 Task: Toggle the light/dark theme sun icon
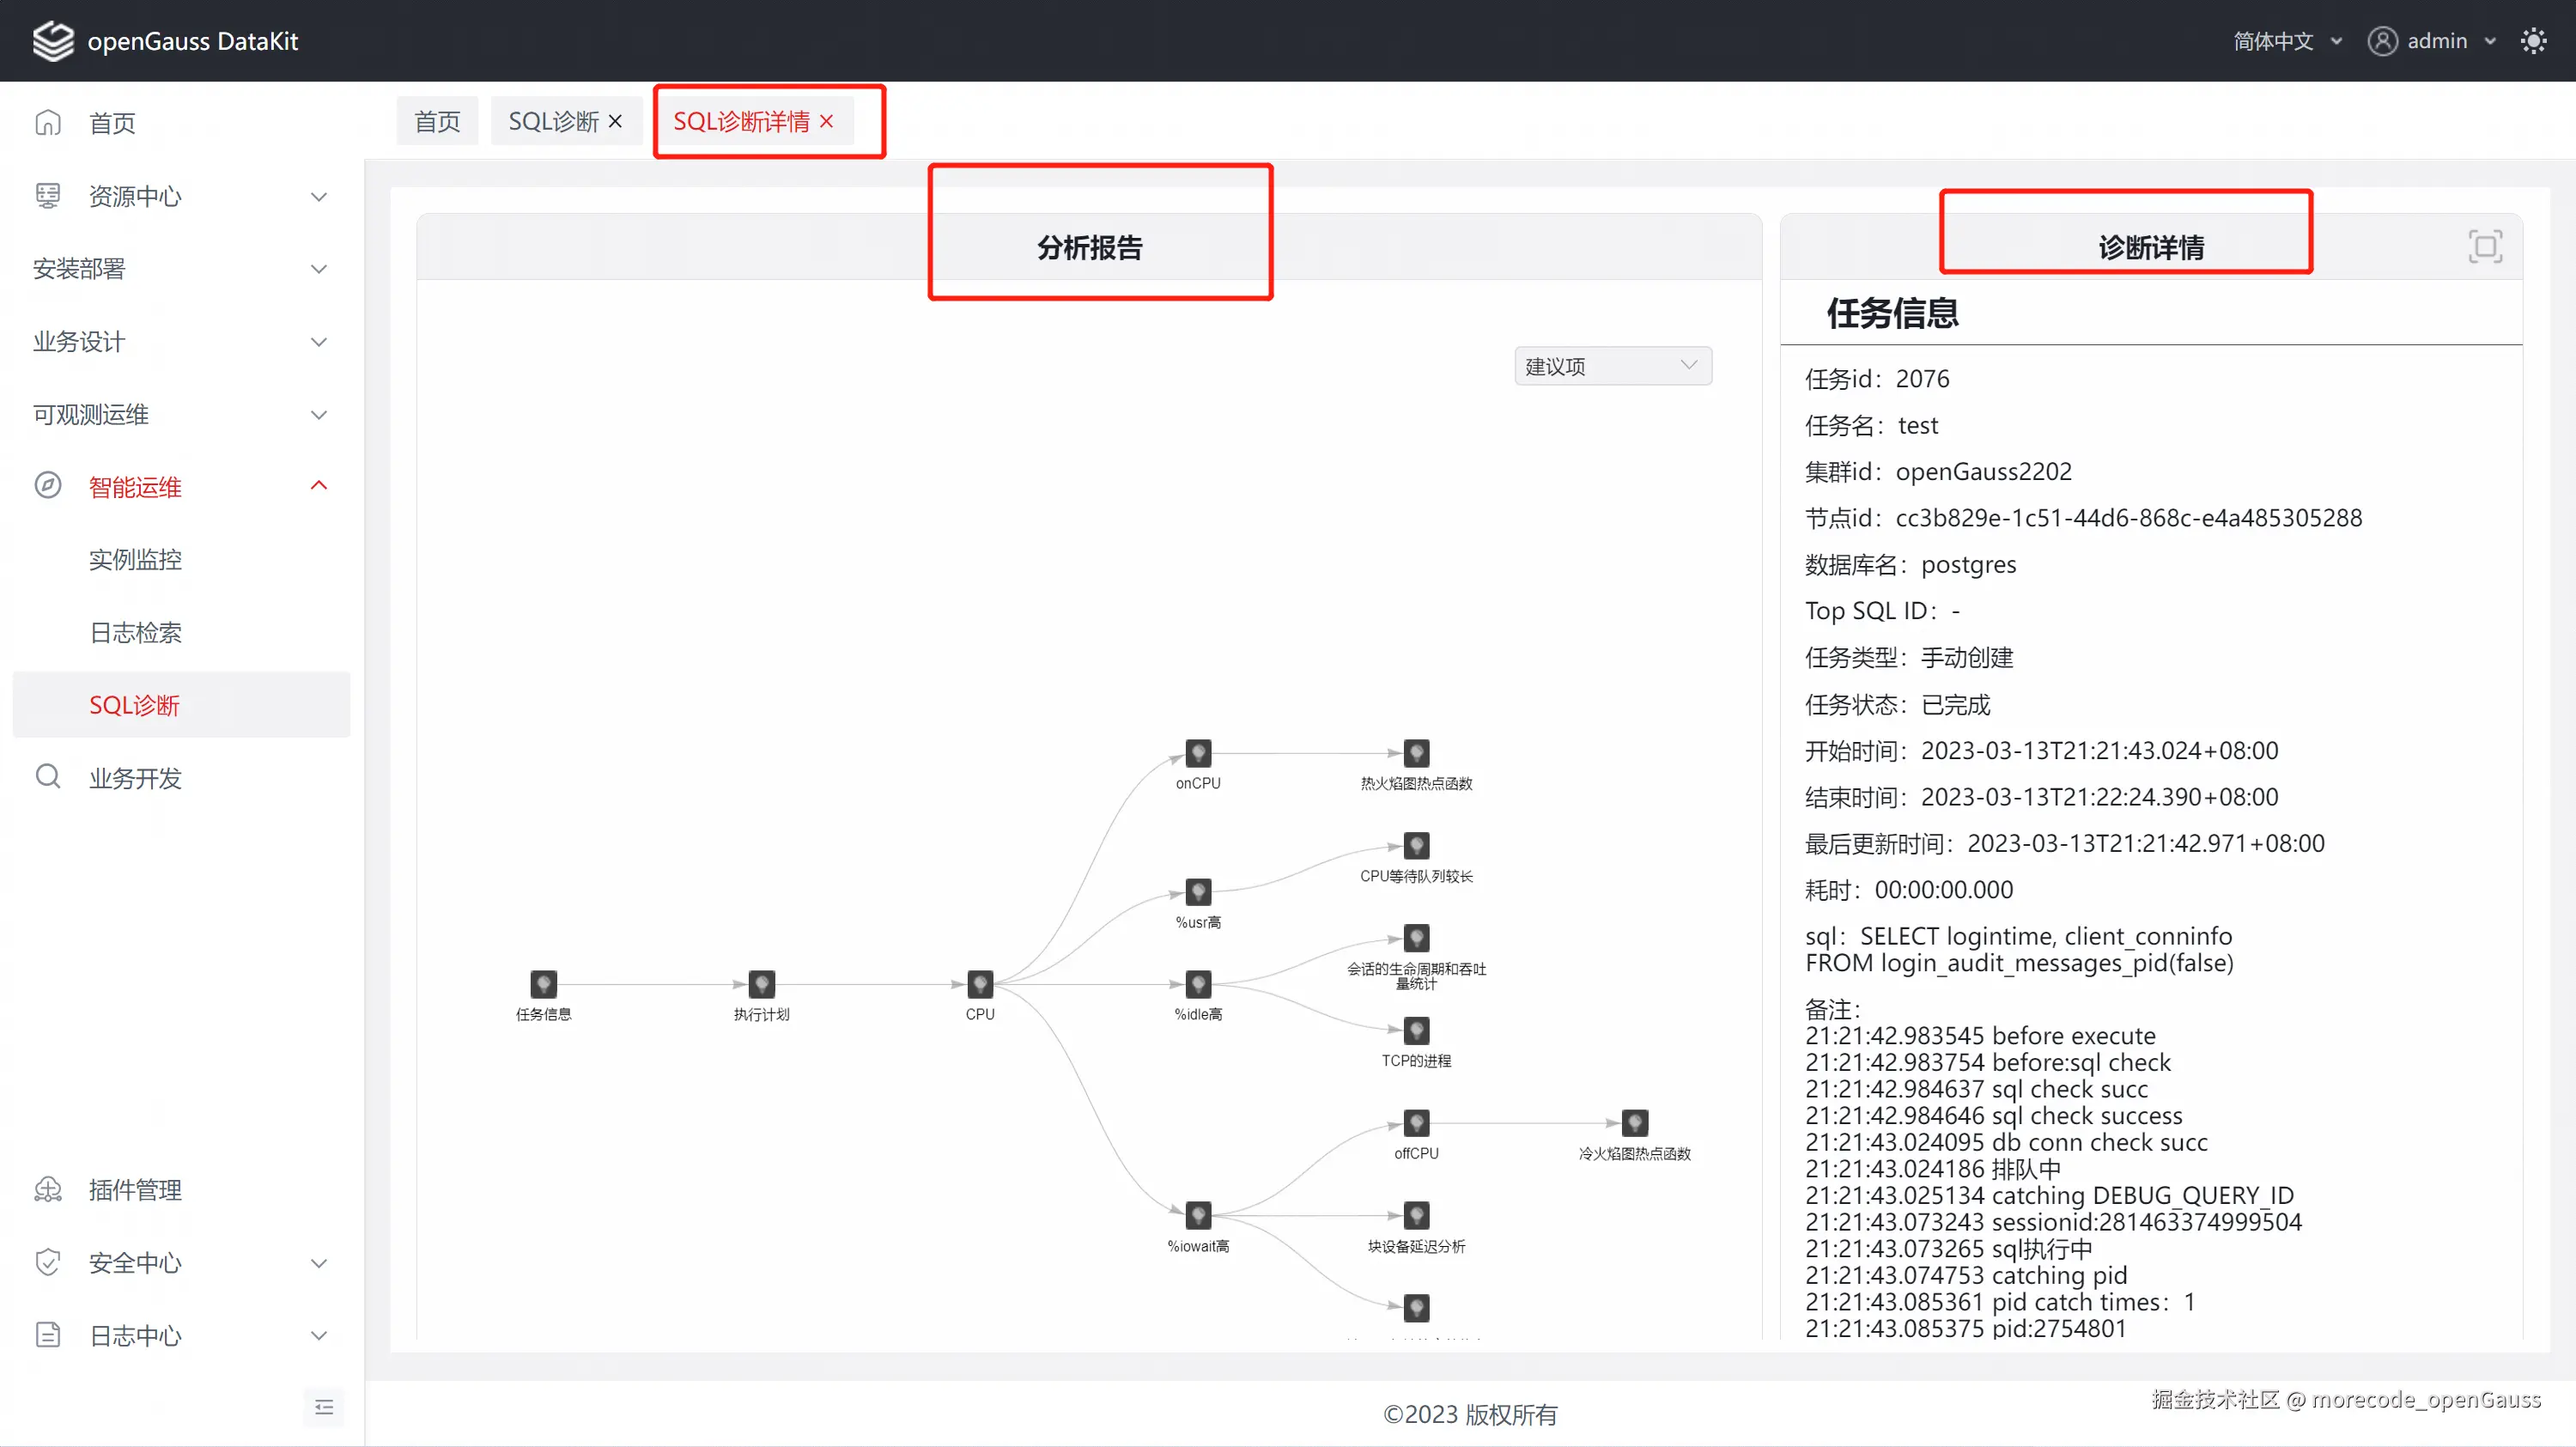tap(2533, 41)
